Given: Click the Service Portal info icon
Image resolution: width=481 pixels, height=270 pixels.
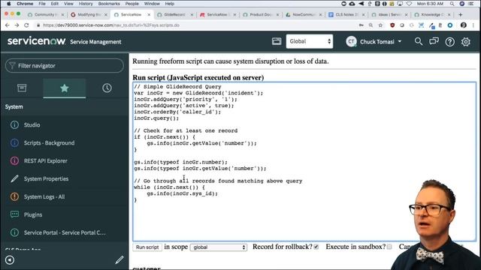Looking at the screenshot, I should tap(14, 232).
